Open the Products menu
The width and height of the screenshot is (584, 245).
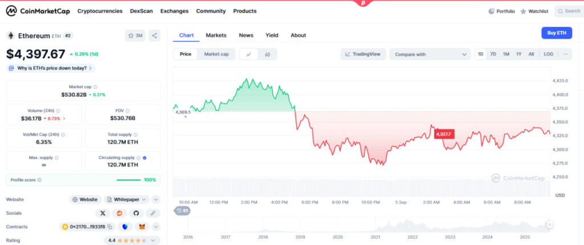pos(245,11)
